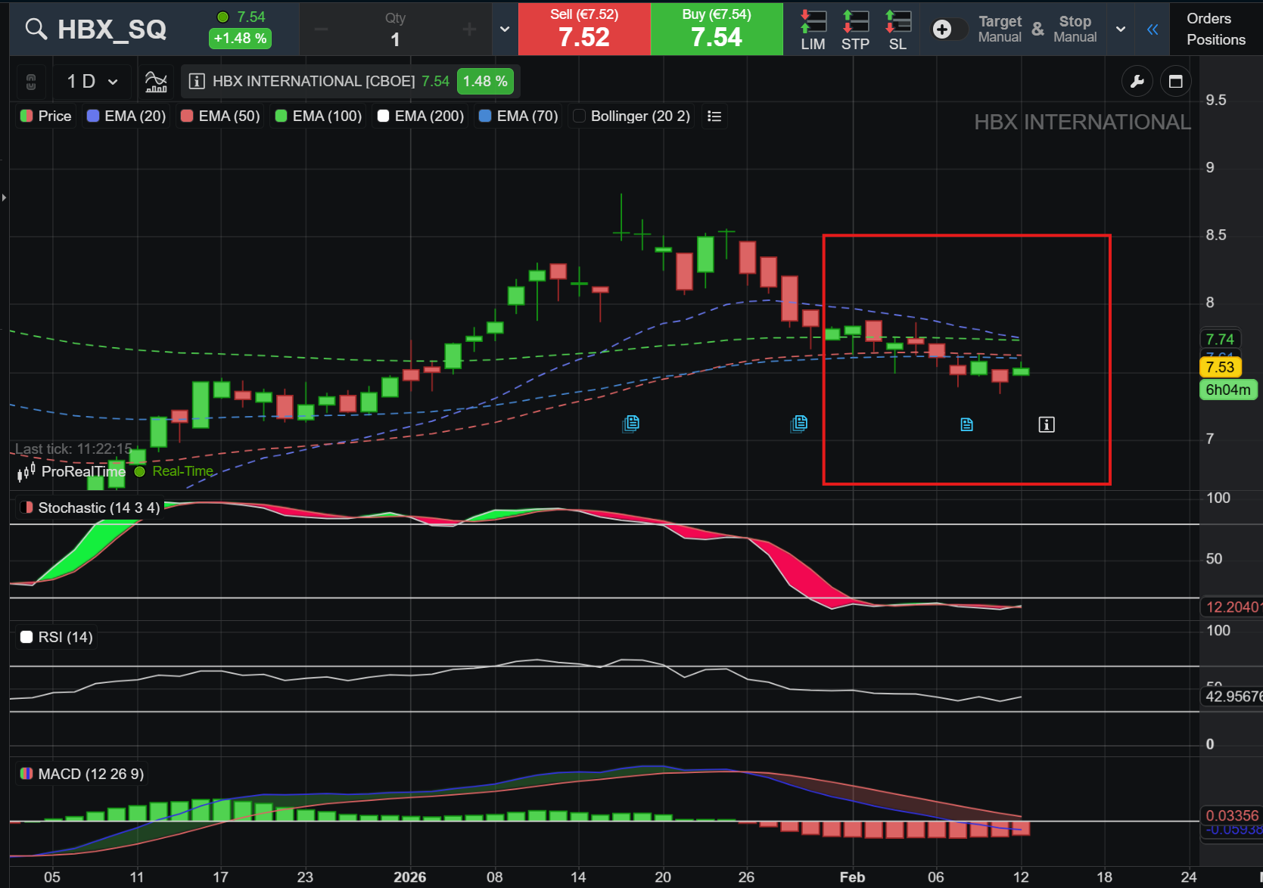Click the news document icon near Feb 06
Image resolution: width=1263 pixels, height=888 pixels.
coord(966,424)
